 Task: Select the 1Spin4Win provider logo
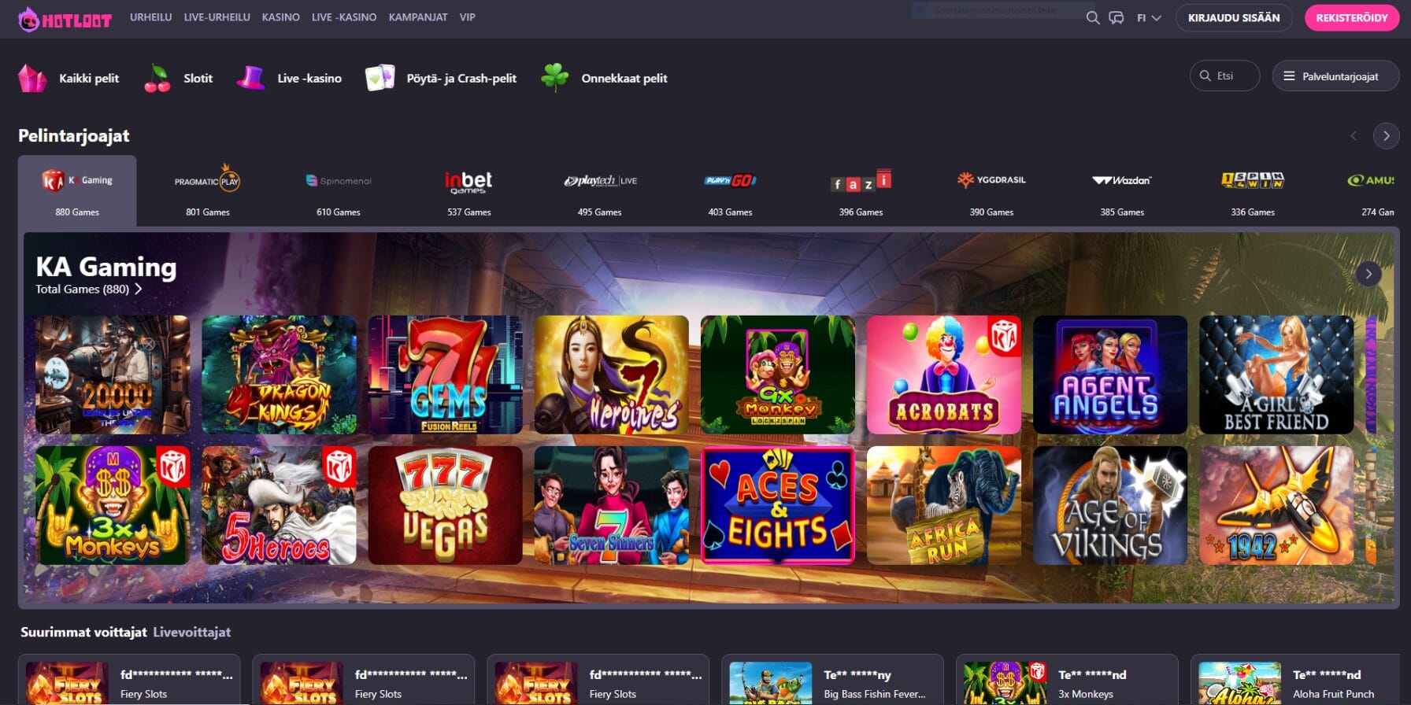[1253, 180]
